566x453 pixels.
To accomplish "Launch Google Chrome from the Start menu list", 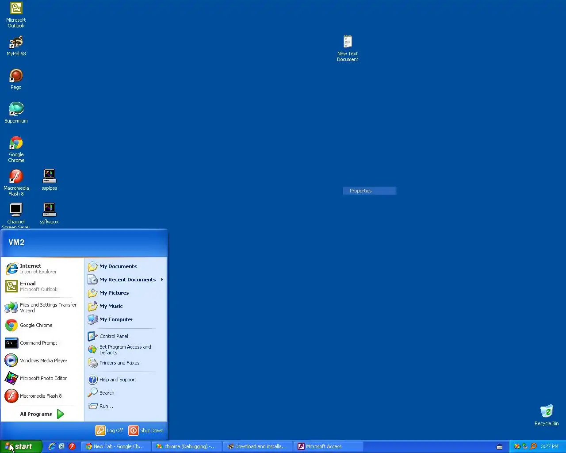I will point(42,325).
